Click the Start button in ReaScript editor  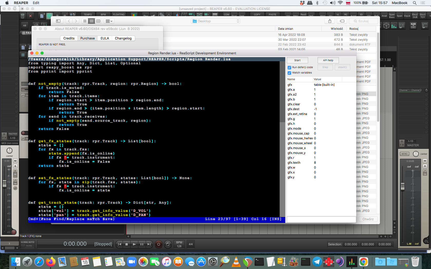[x=297, y=60]
